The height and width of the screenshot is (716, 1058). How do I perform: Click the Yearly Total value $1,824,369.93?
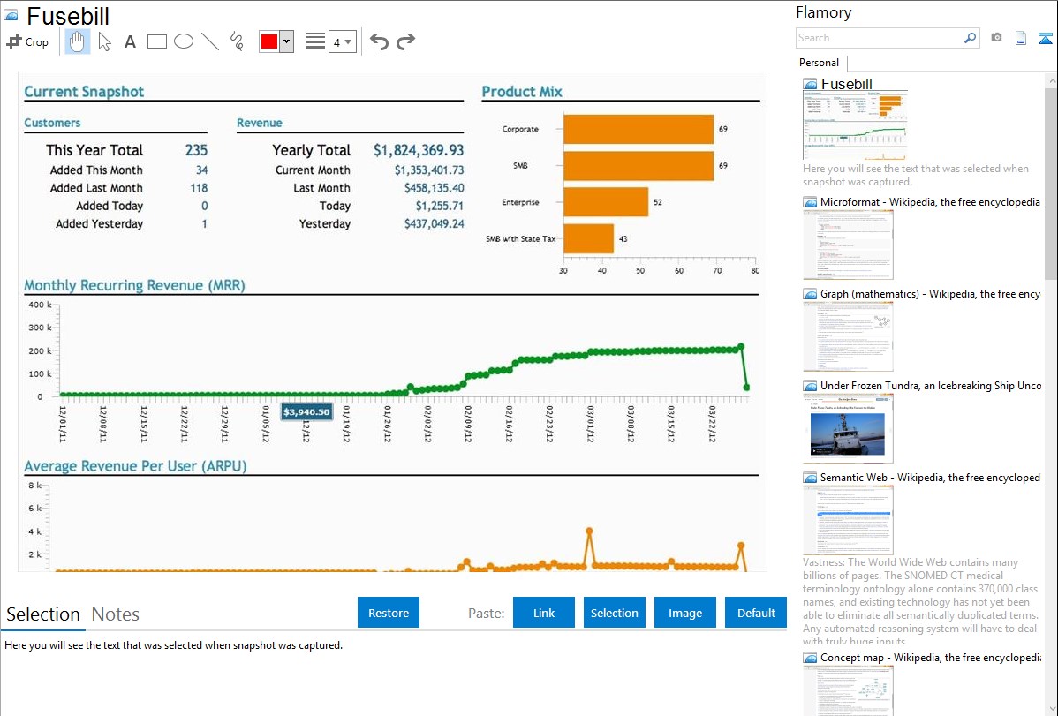[419, 150]
